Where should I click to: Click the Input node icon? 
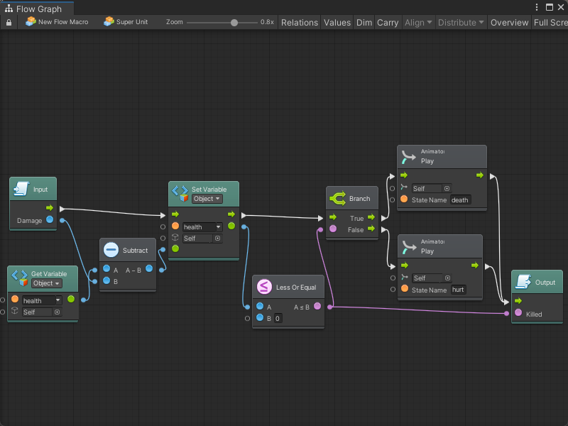click(21, 190)
